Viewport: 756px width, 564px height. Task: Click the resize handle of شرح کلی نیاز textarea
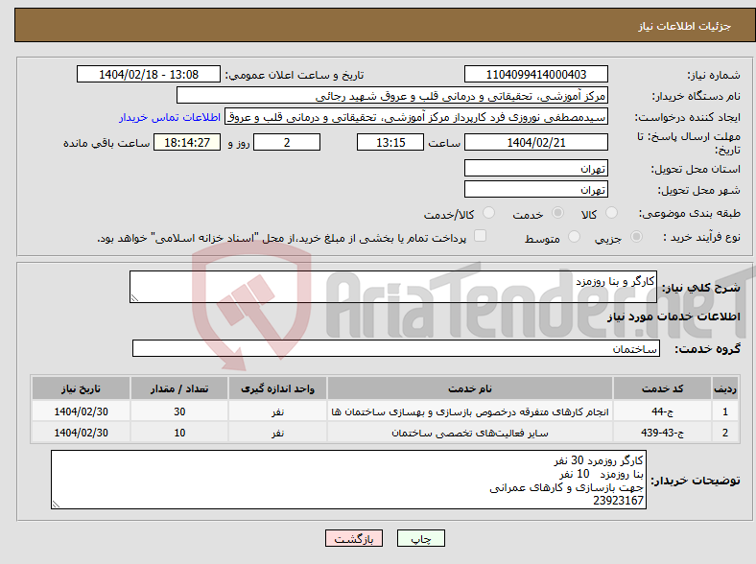(134, 298)
